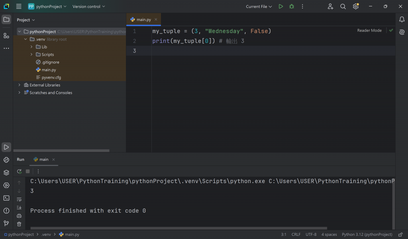Image resolution: width=408 pixels, height=239 pixels.
Task: Open more options in Run toolbar
Action: pyautogui.click(x=38, y=172)
